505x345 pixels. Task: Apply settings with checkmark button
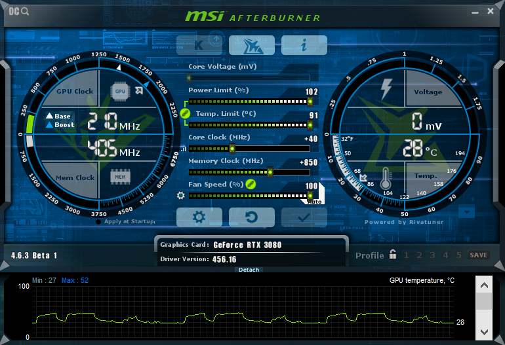(304, 217)
